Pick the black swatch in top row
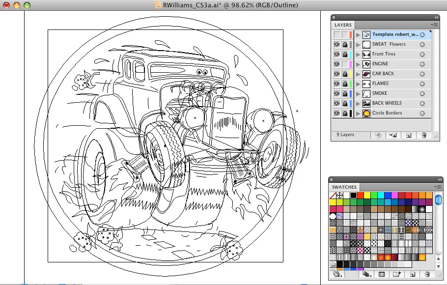Screen dimensions: 447x285 353,196
